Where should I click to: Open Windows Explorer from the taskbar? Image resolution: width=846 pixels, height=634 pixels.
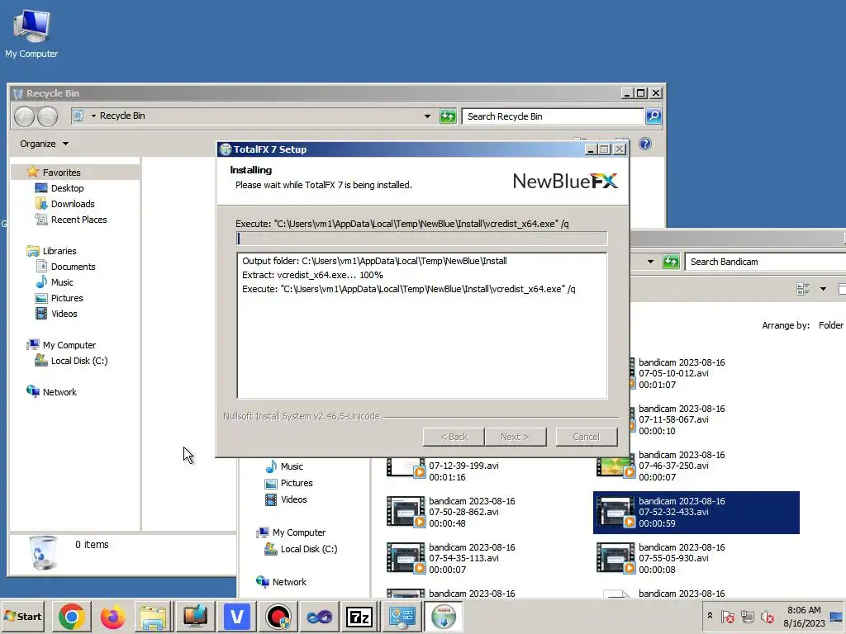[x=153, y=617]
